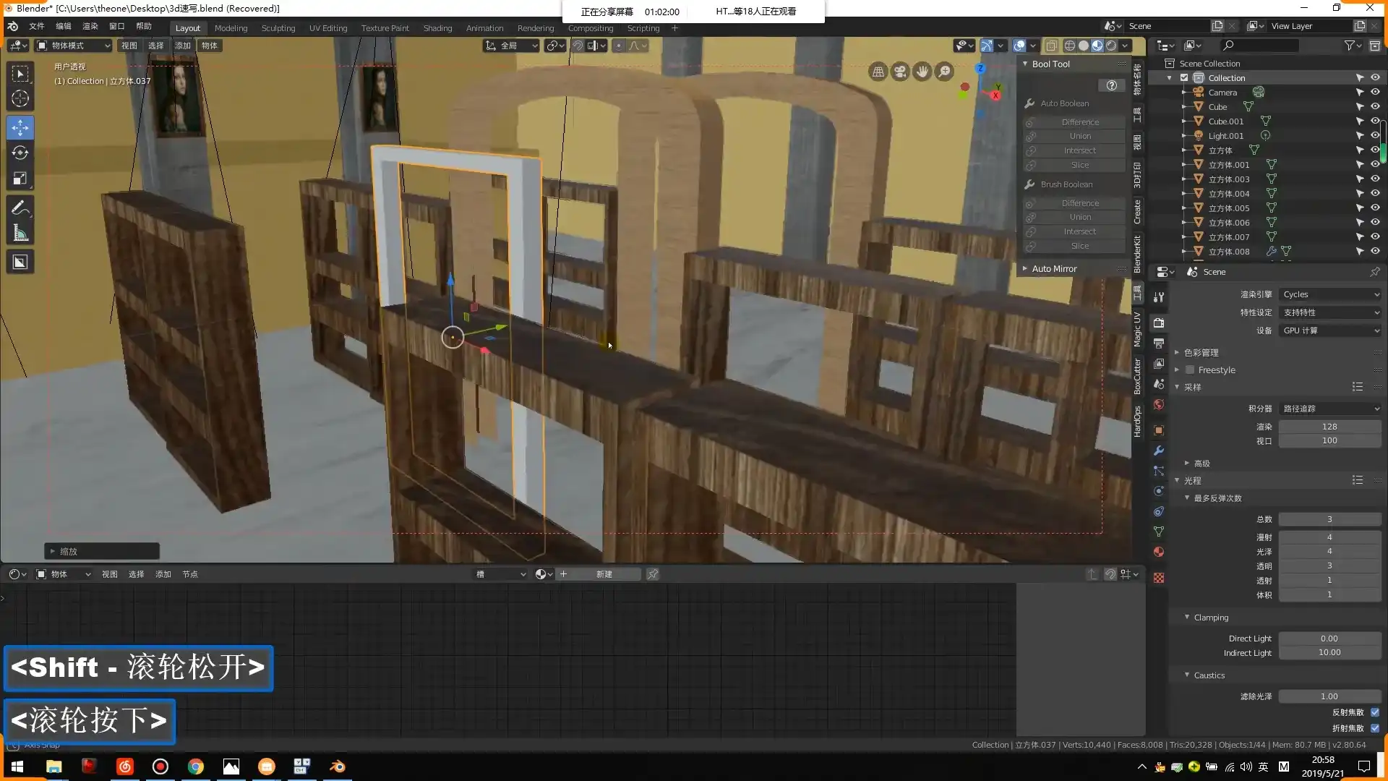The image size is (1388, 781).
Task: Expand the Auto Mirror panel
Action: tap(1054, 268)
